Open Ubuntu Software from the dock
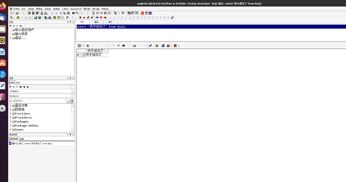Screen dimensions: 346x182 (x=3, y=63)
